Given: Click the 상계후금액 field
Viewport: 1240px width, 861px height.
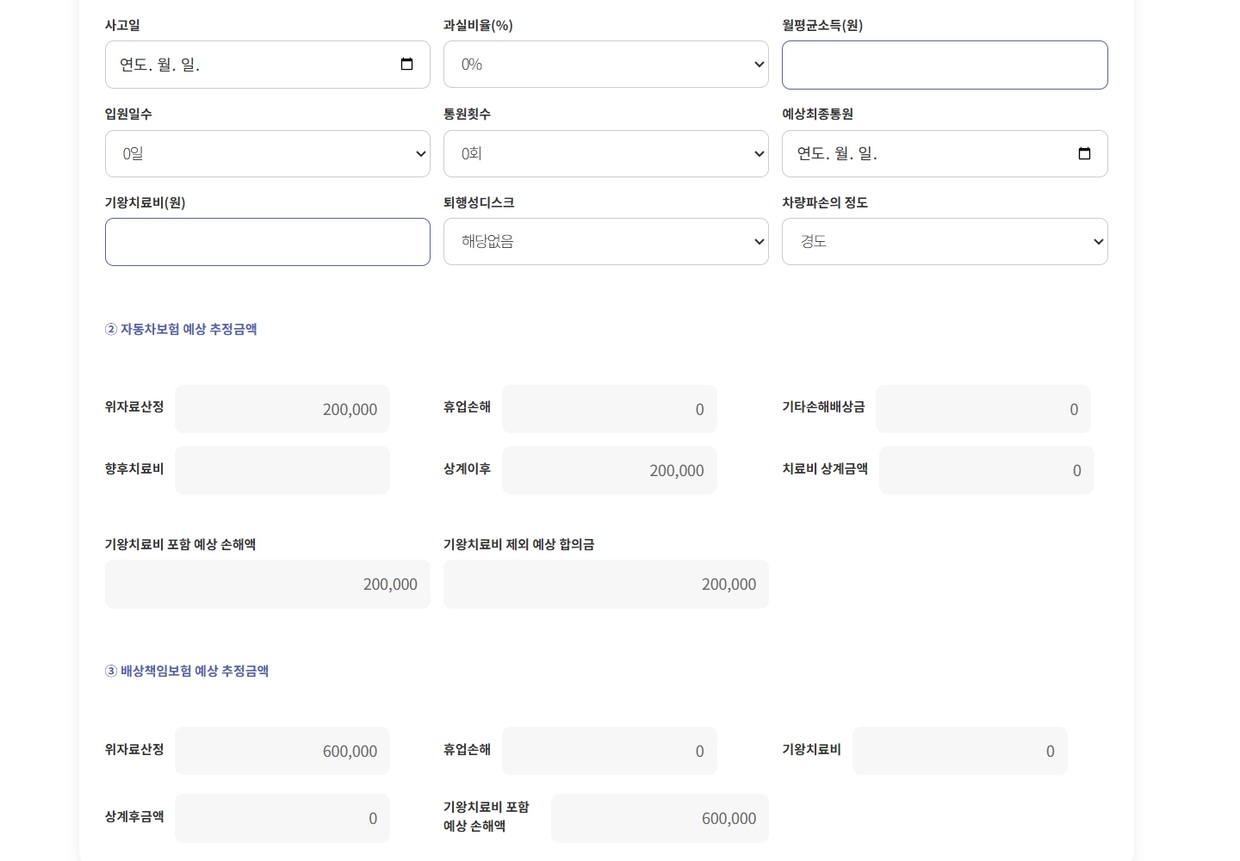Looking at the screenshot, I should click(282, 818).
